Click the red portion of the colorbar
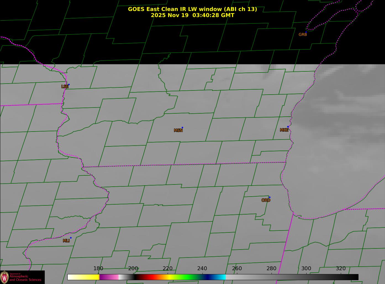The height and width of the screenshot is (284, 385). [x=151, y=277]
